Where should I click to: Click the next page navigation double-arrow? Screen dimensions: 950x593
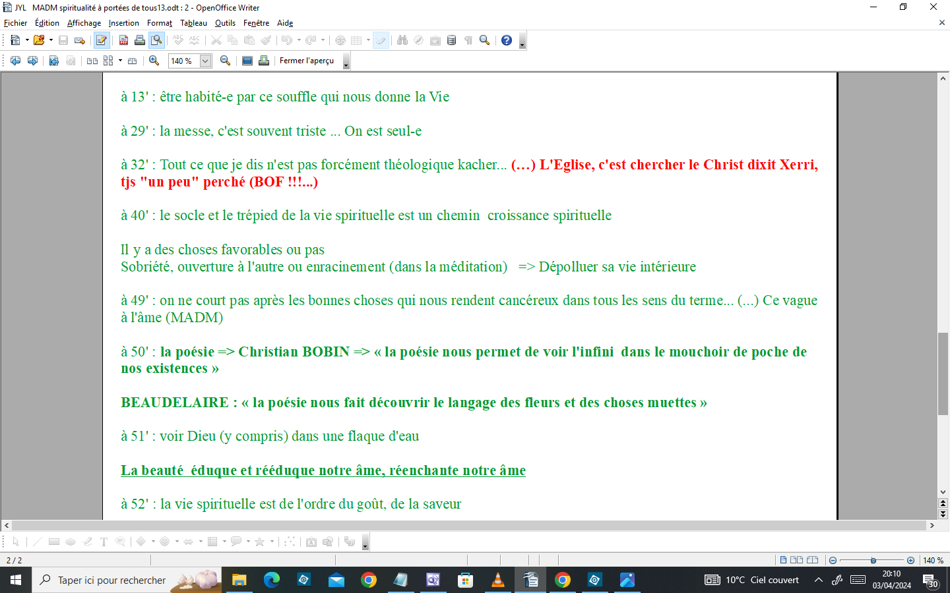click(x=943, y=514)
